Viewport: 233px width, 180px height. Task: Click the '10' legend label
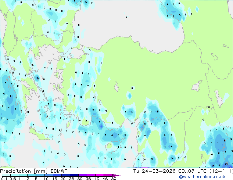pos(46,179)
